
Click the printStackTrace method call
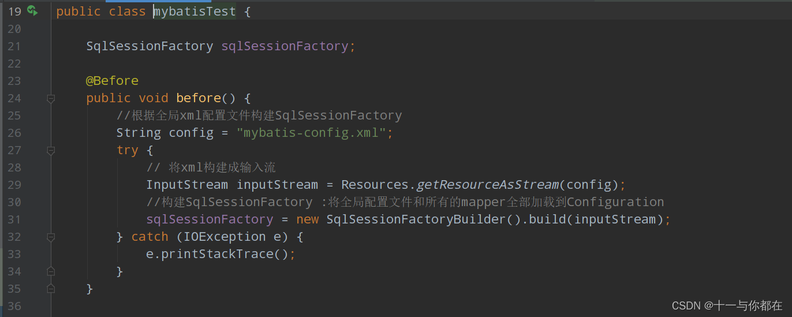(218, 254)
